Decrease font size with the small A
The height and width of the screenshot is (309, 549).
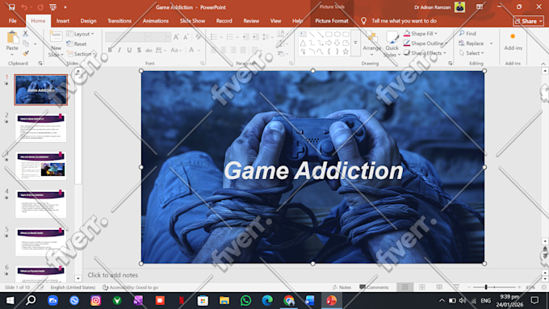pyautogui.click(x=186, y=37)
